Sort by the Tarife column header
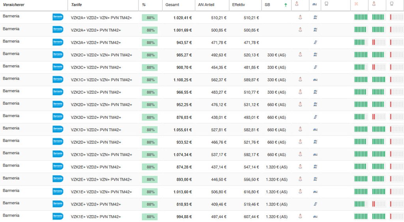404x222 pixels. (x=77, y=5)
